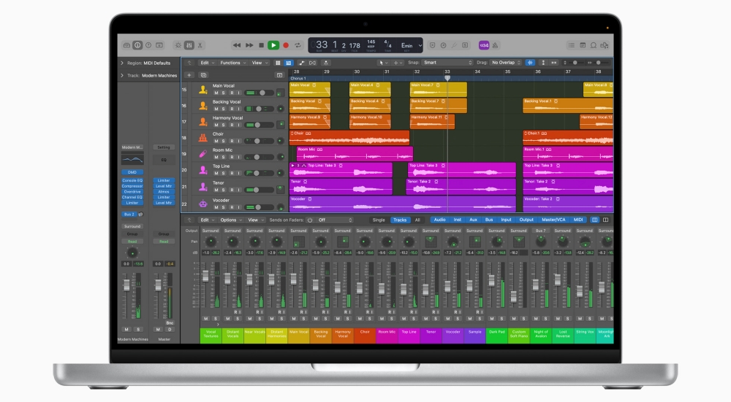The width and height of the screenshot is (731, 402).
Task: Open the Tracks area Functions menu
Action: tap(232, 62)
